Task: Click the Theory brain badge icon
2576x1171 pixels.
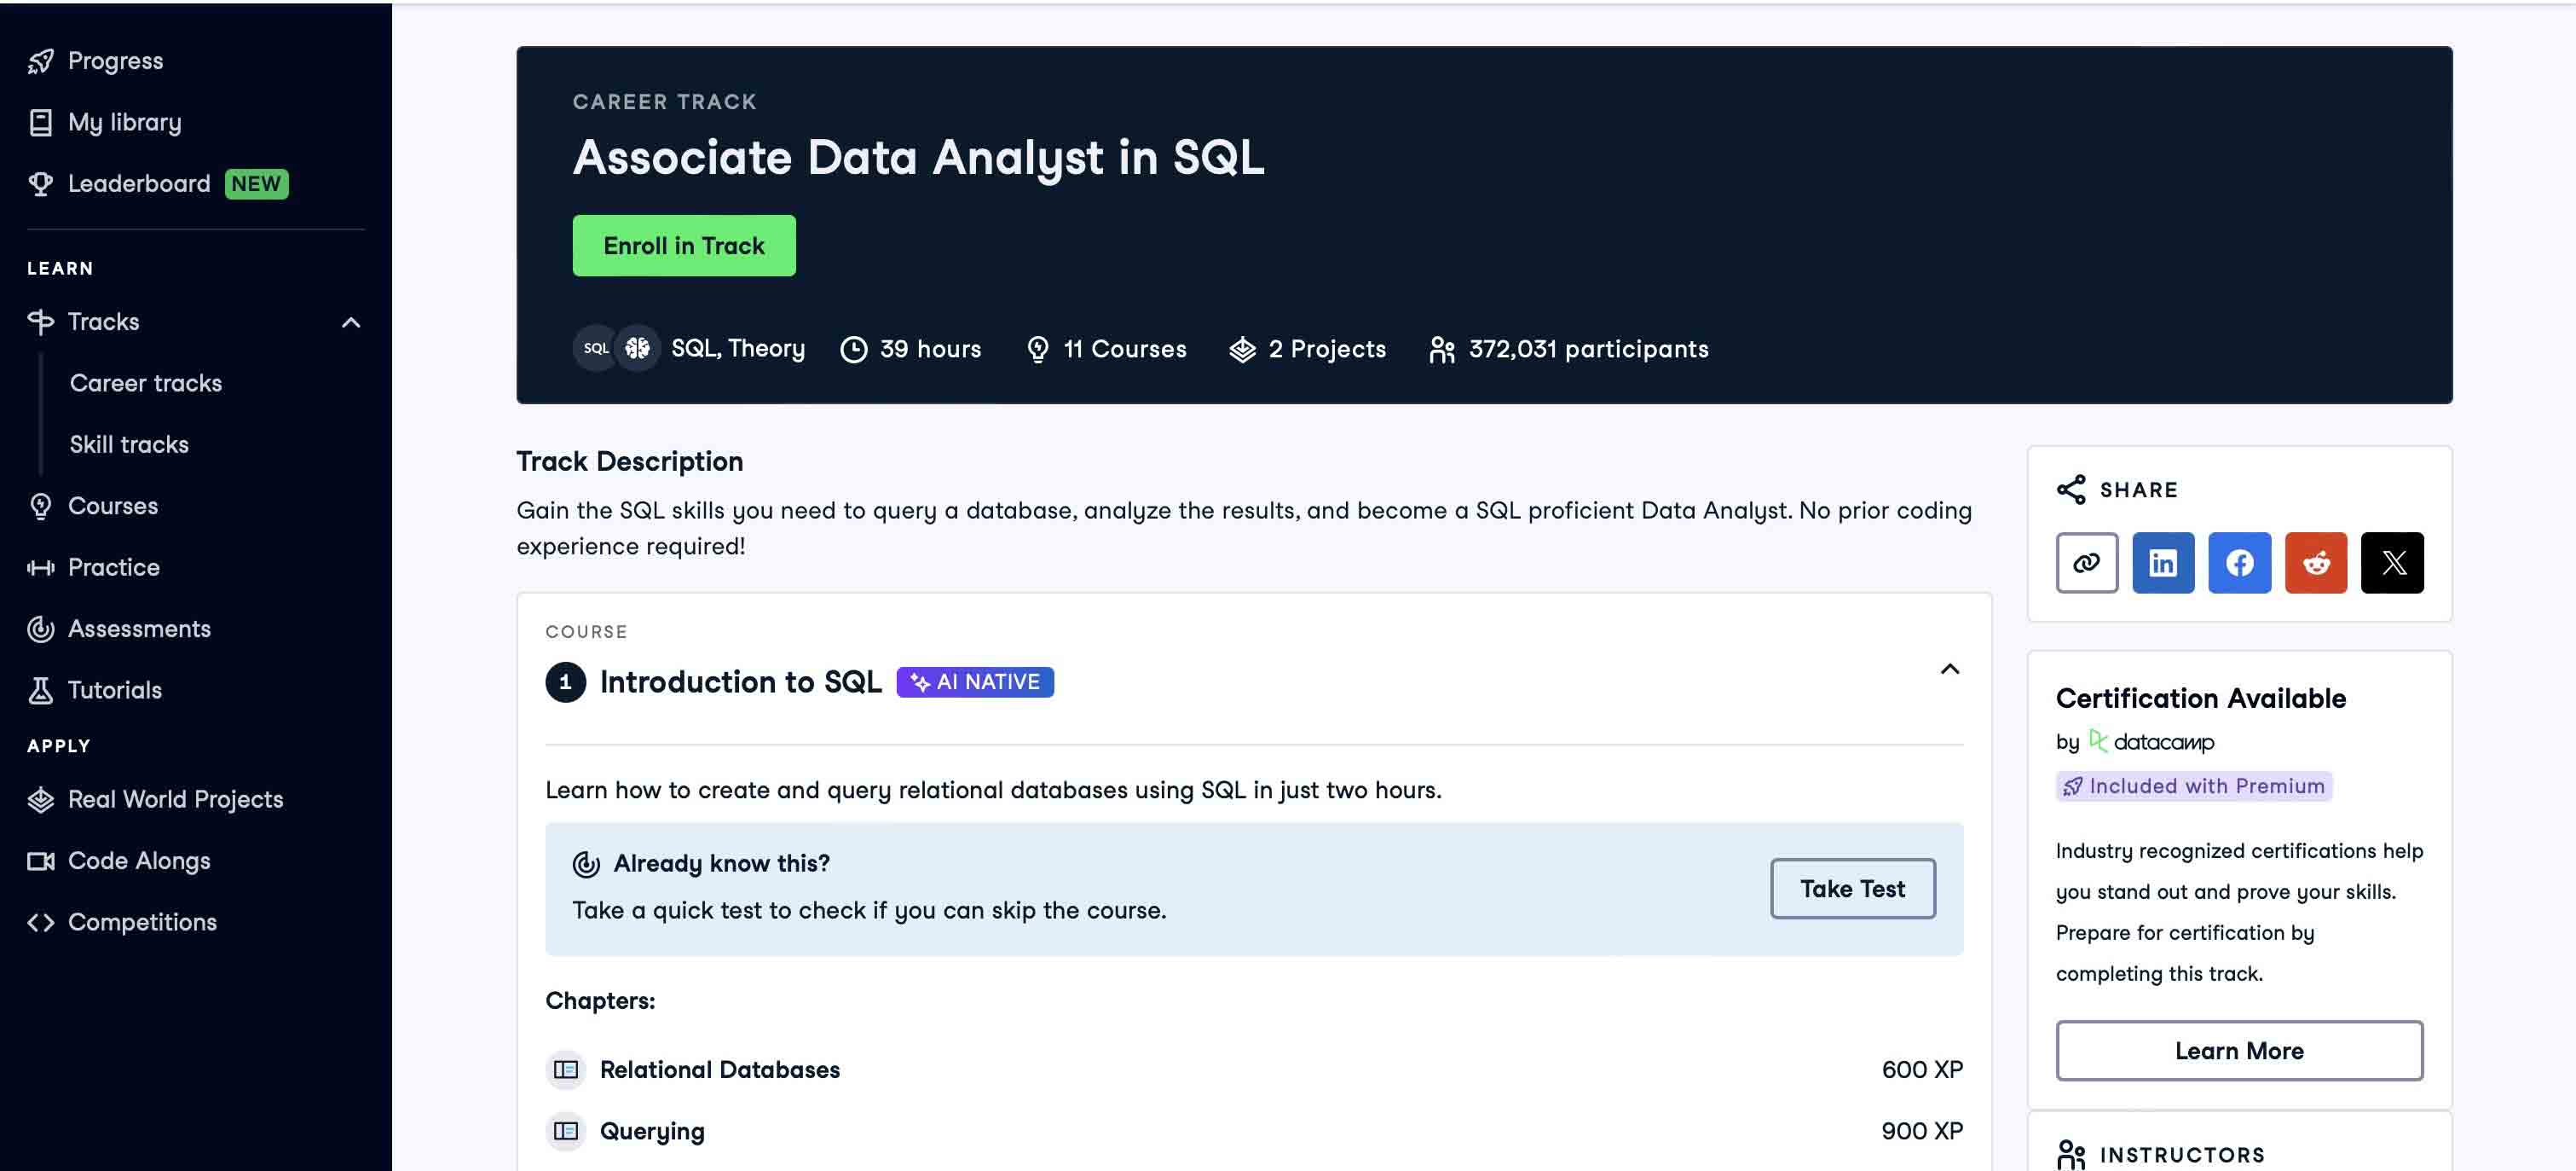Action: click(637, 348)
